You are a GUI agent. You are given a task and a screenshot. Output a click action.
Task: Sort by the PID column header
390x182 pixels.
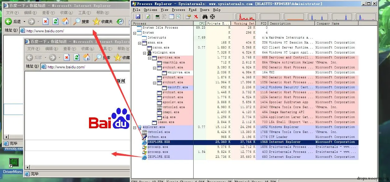pyautogui.click(x=262, y=24)
